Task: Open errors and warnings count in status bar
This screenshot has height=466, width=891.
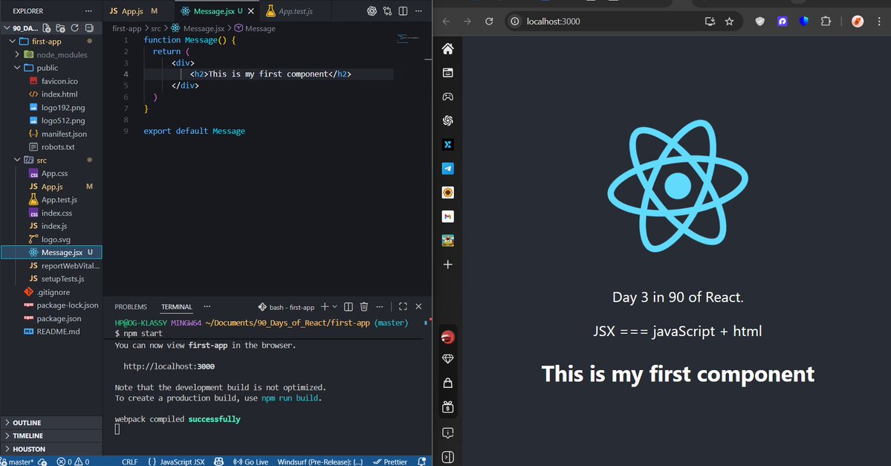Action: click(73, 462)
